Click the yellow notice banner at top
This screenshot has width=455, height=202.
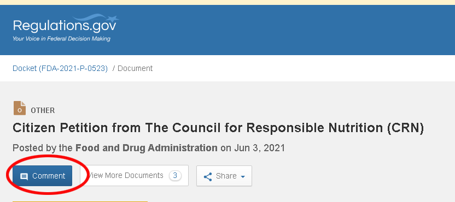click(x=227, y=2)
